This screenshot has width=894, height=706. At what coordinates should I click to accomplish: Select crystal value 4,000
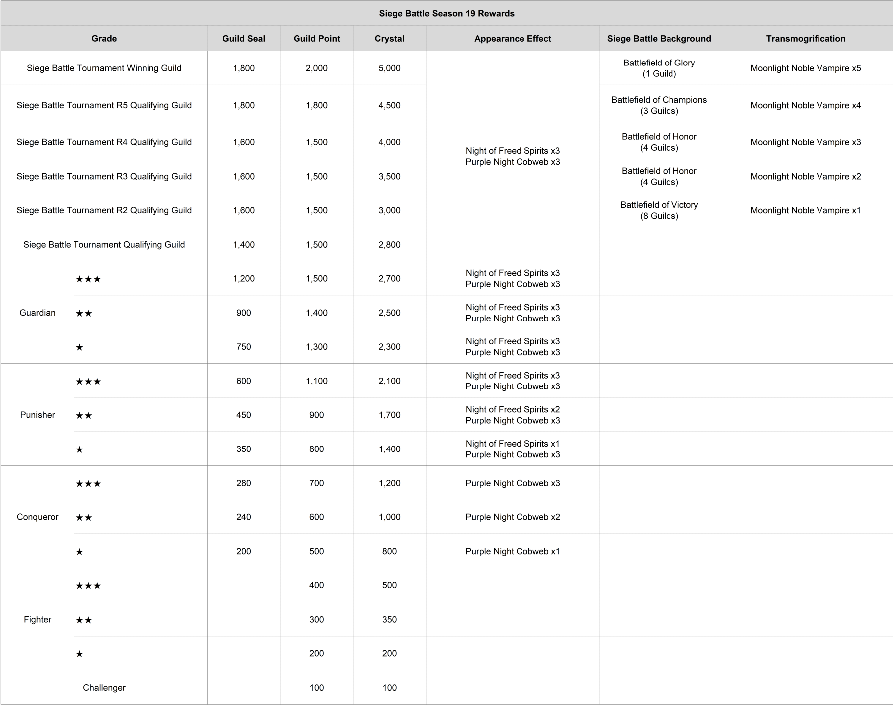click(x=390, y=142)
